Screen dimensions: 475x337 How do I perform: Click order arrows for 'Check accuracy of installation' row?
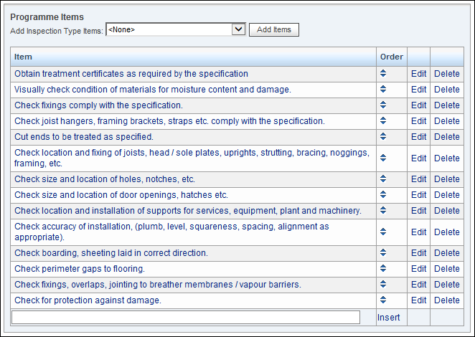point(383,232)
